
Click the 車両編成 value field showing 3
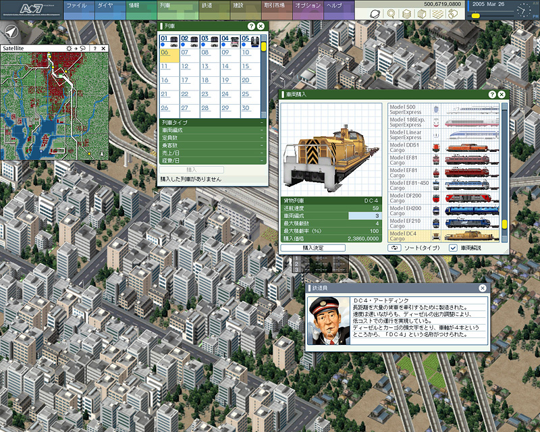point(364,216)
